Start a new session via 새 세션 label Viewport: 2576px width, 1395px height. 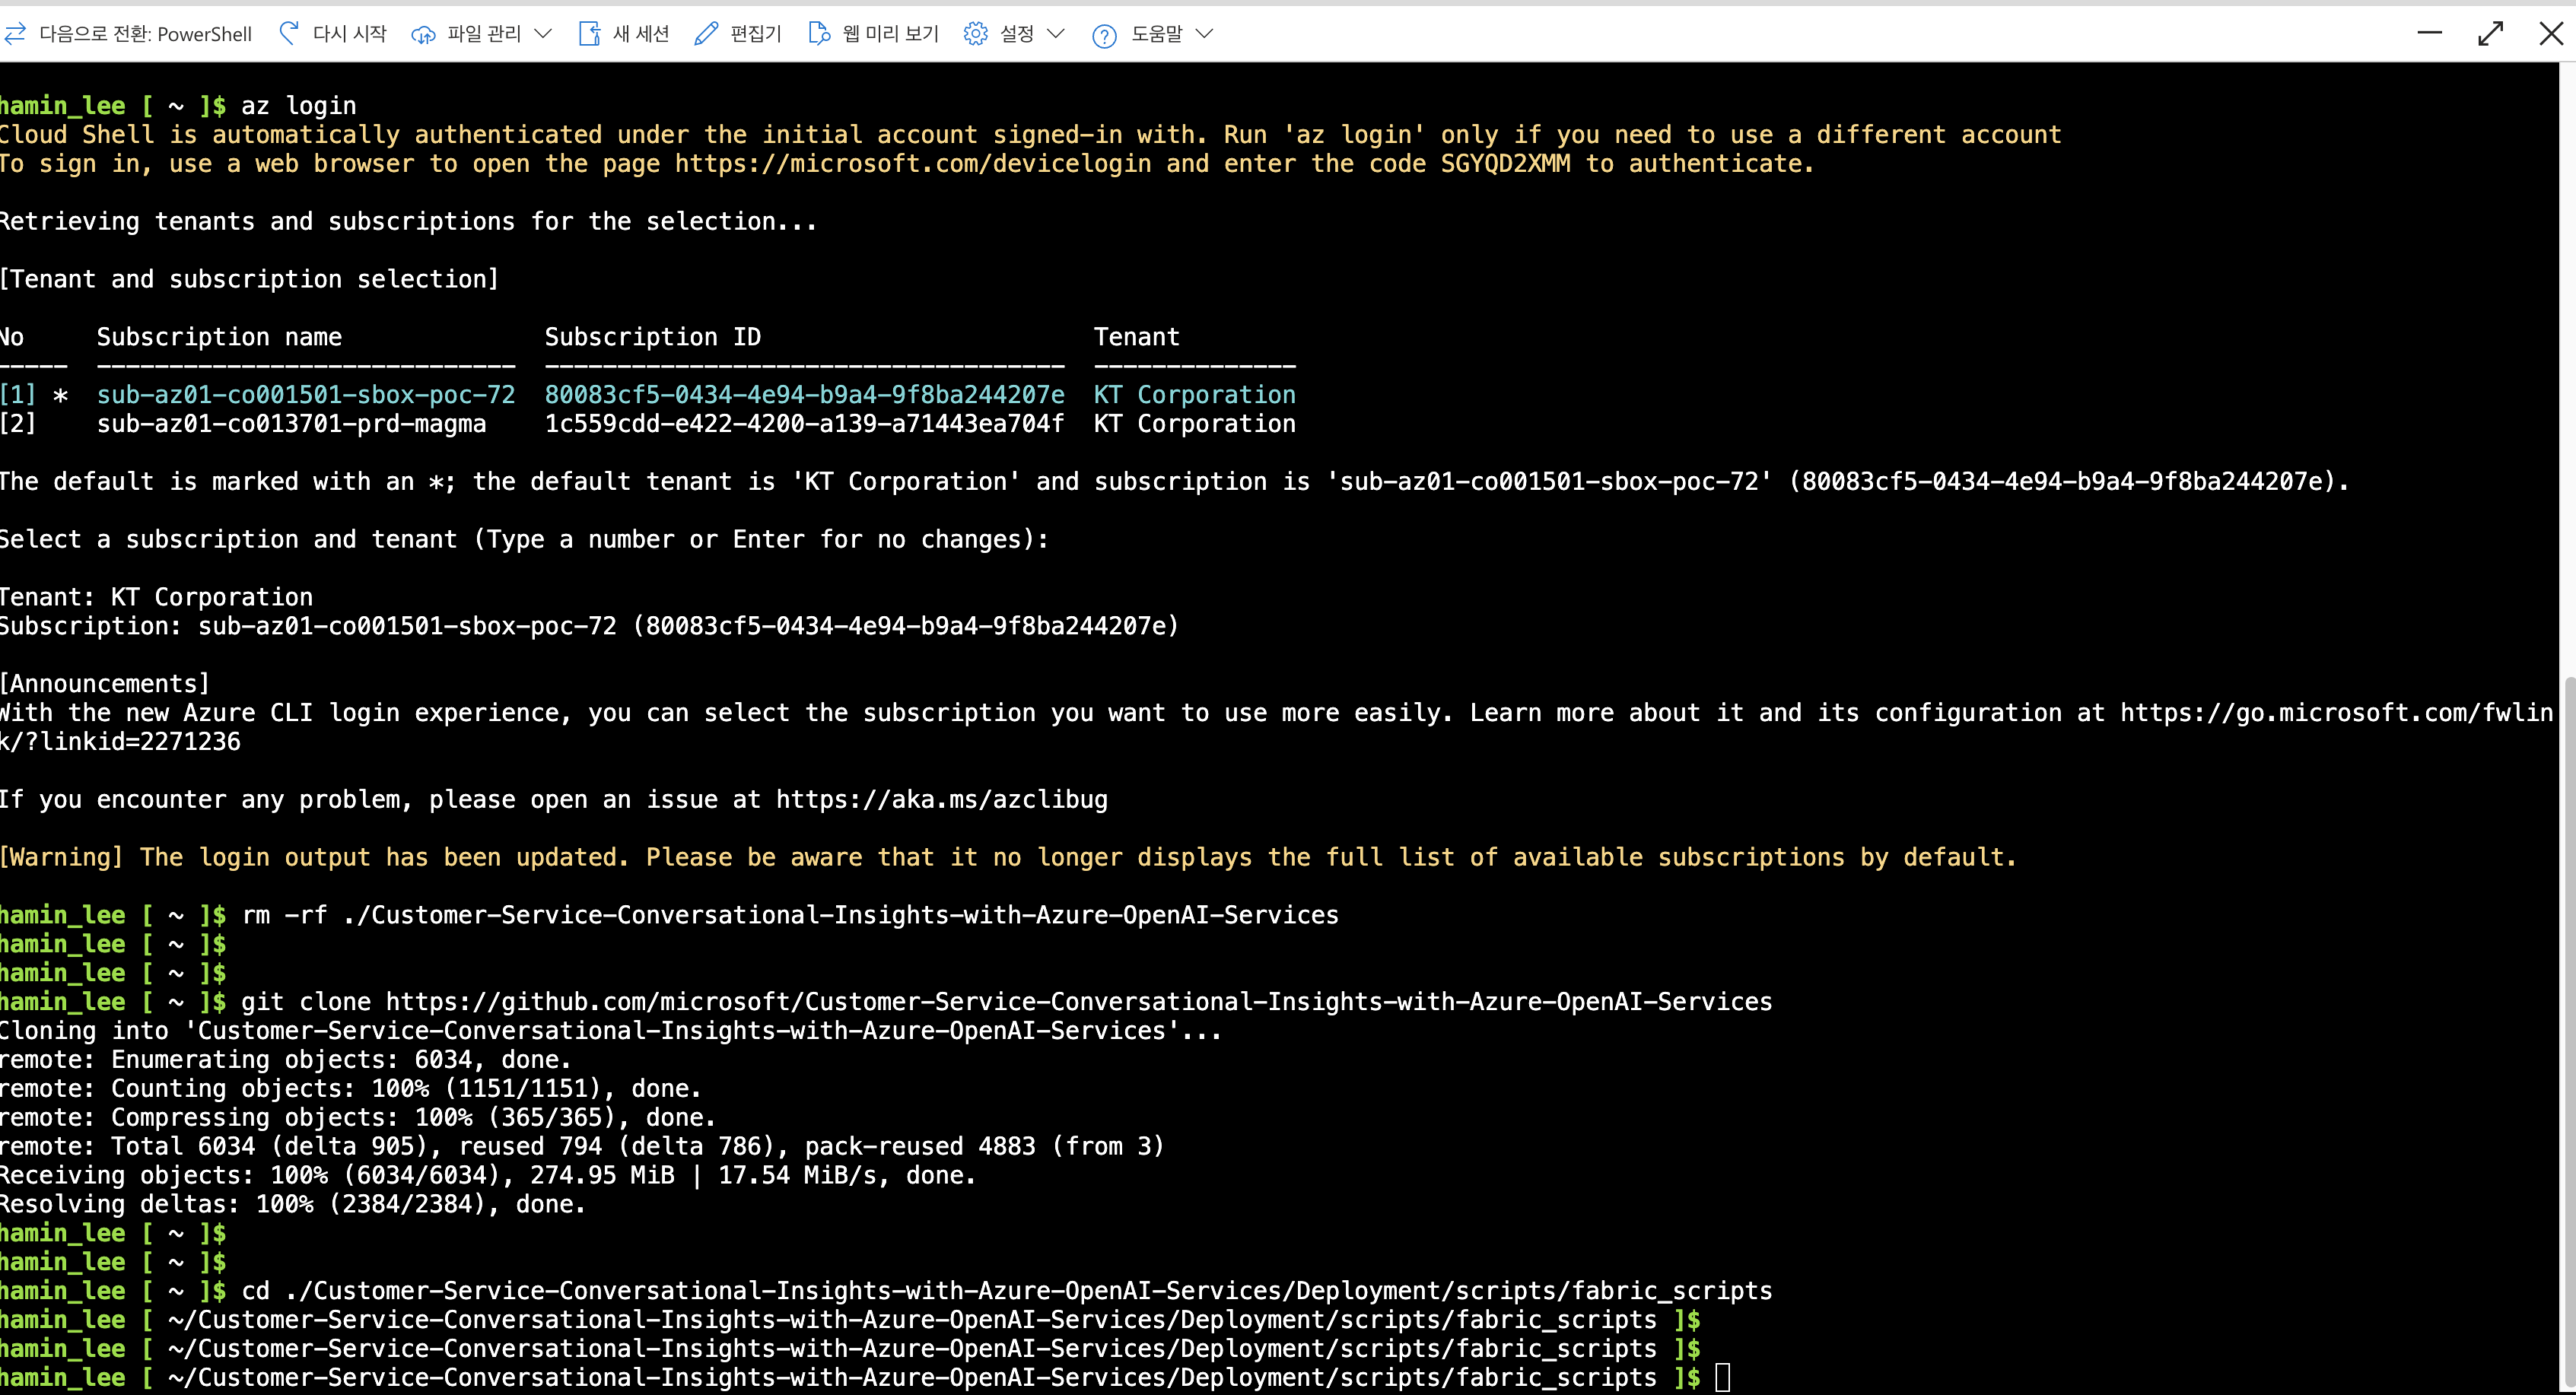pyautogui.click(x=640, y=34)
